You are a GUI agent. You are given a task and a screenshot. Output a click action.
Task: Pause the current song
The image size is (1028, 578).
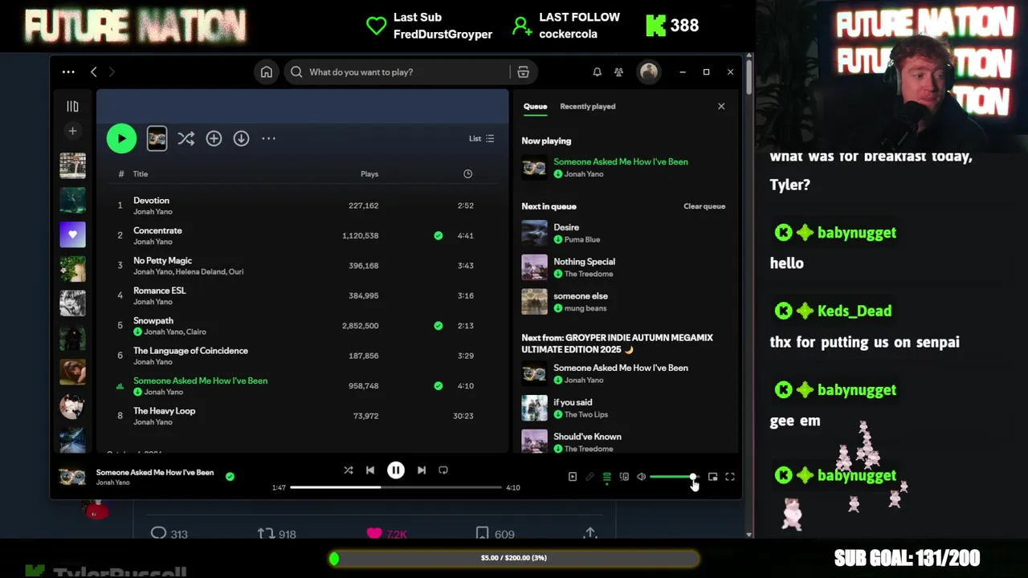coord(395,470)
